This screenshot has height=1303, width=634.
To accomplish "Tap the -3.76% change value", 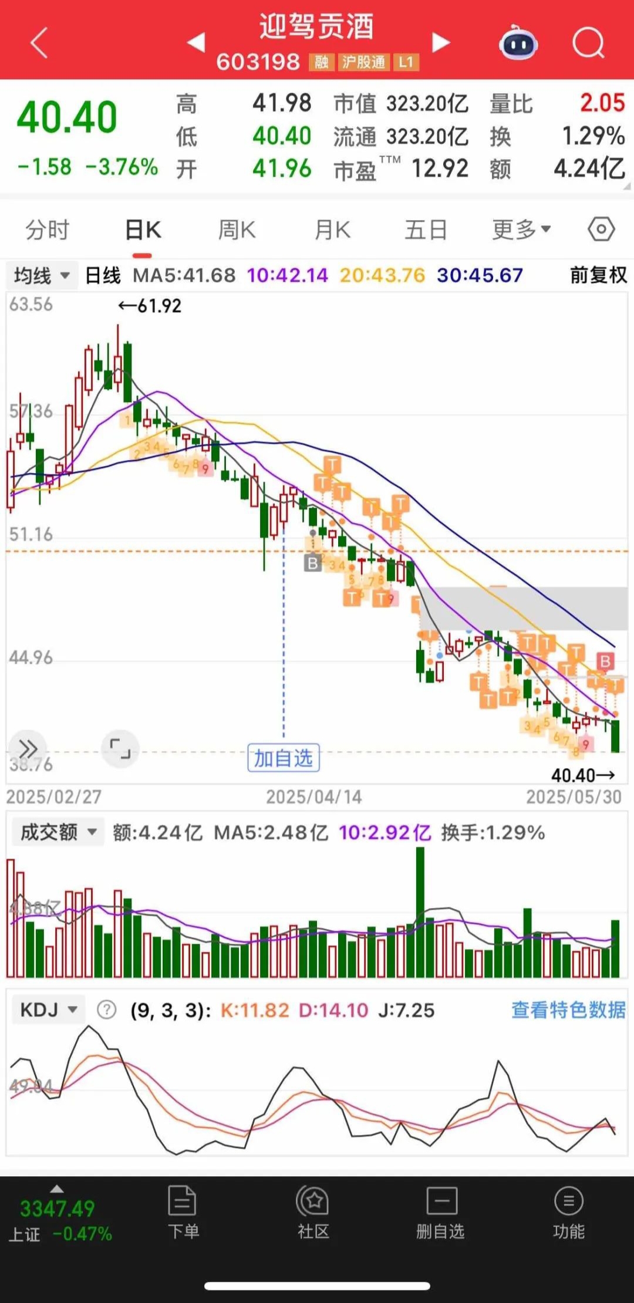I will (x=122, y=167).
